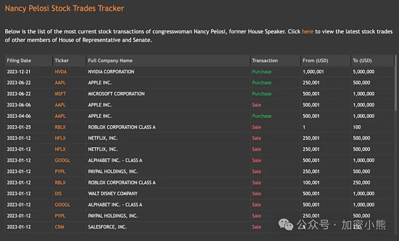Click the "1,000,001" From value in NVIDIA row
Screen dimensions: 399x241
click(313, 72)
